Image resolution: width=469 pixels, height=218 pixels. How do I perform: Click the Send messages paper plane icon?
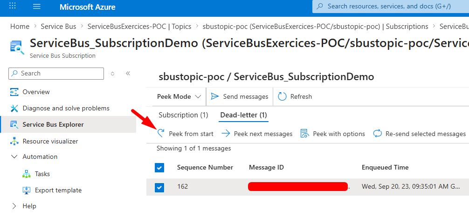(x=215, y=96)
